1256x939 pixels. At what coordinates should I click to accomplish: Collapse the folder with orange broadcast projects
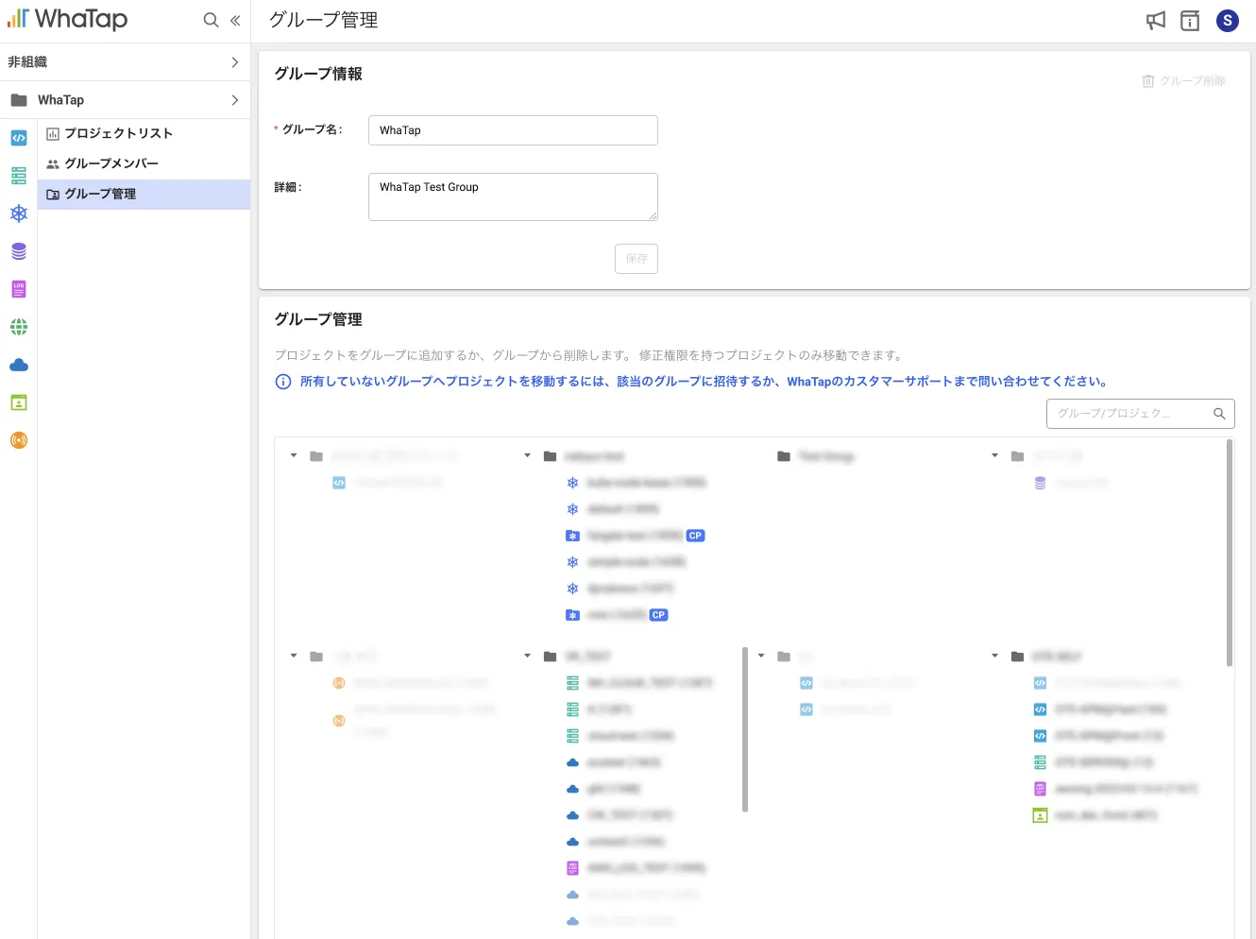[x=294, y=656]
